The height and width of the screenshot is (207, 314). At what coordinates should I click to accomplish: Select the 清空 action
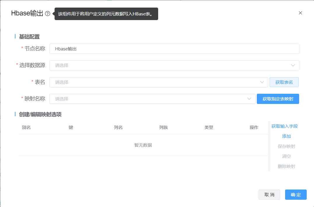tap(286, 156)
